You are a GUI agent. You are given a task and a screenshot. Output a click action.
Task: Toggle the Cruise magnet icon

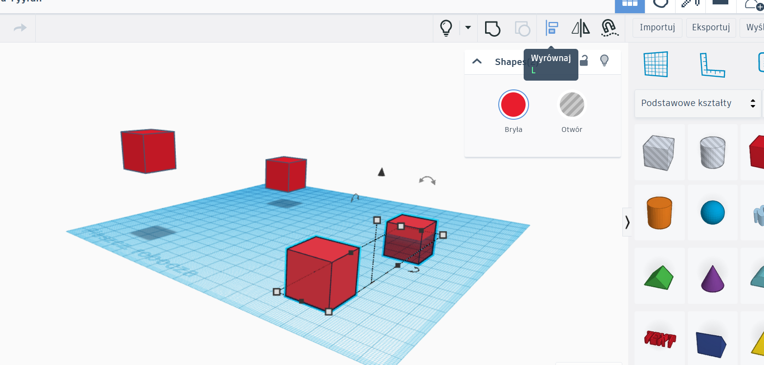[x=610, y=28]
